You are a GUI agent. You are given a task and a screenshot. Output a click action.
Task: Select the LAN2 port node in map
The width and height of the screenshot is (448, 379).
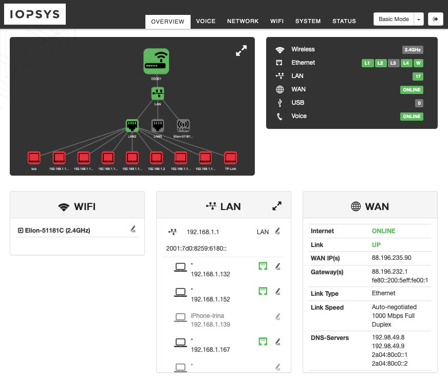coord(132,125)
